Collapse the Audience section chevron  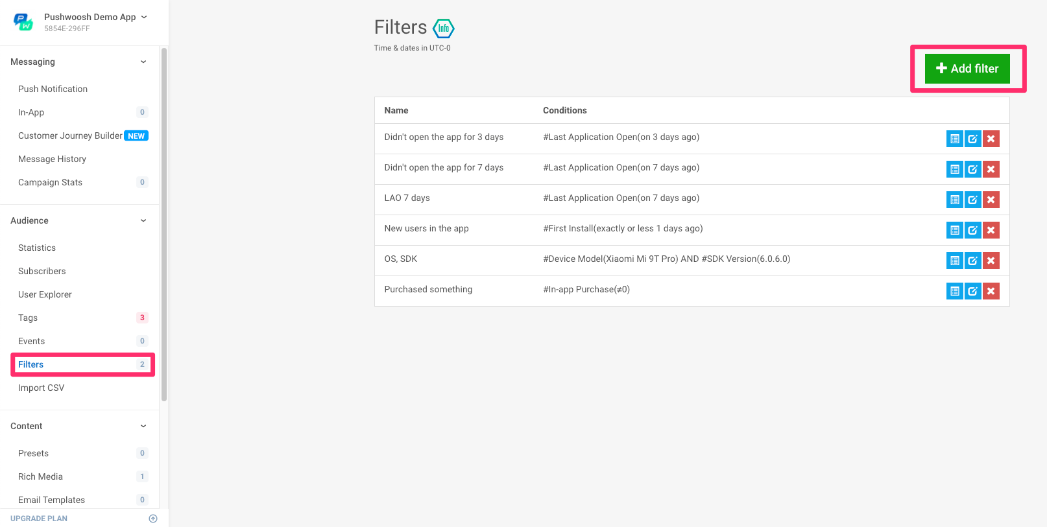[143, 220]
